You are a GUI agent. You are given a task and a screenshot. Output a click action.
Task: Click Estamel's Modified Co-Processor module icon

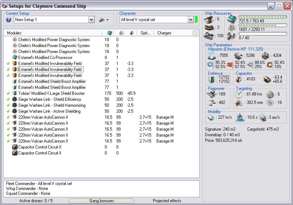pos(15,57)
